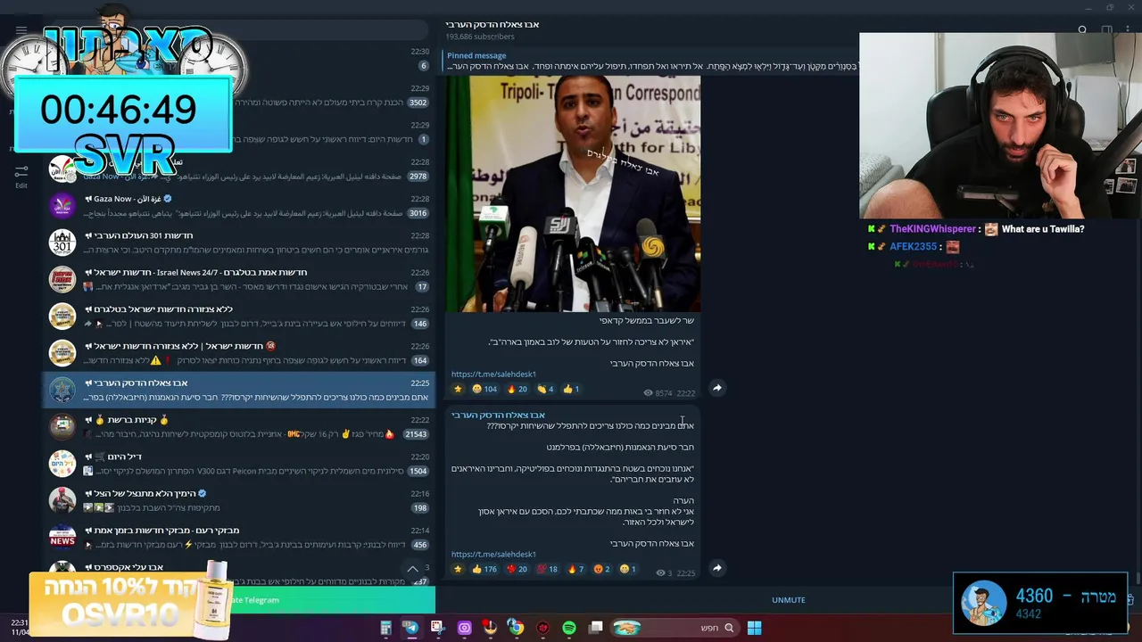Viewport: 1142px width, 642px height.
Task: Toggle the fire reaction showing 7
Action: 576,569
